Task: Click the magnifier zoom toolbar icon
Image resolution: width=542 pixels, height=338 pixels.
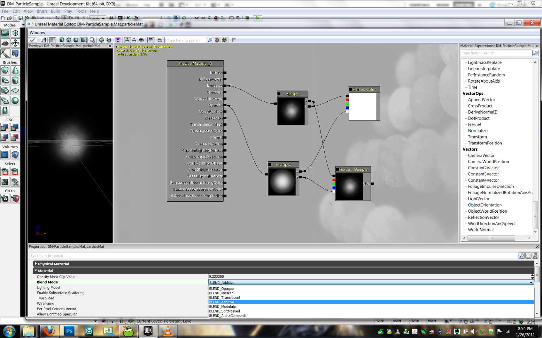Action: pyautogui.click(x=92, y=40)
